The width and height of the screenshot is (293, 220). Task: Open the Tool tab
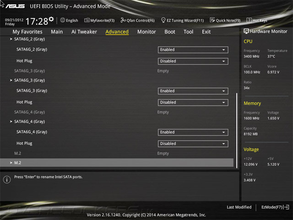point(188,32)
